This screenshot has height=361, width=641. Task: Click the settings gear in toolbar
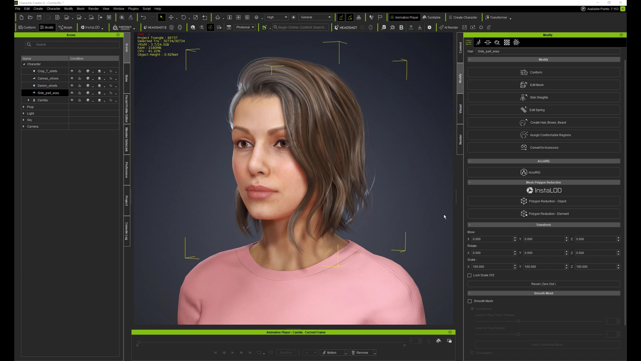coord(429,27)
